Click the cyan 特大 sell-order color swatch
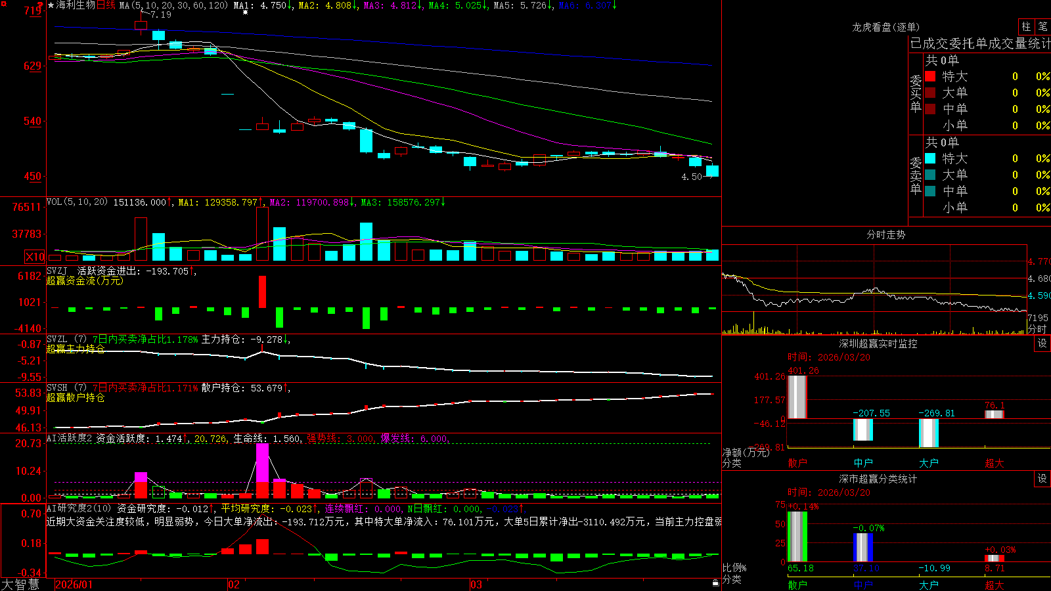Viewport: 1051px width, 591px height. click(930, 158)
